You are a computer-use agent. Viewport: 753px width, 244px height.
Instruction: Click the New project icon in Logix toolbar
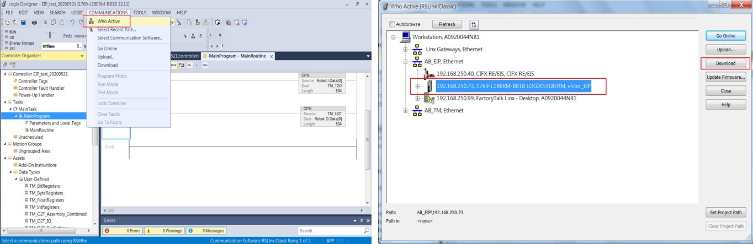tap(7, 23)
